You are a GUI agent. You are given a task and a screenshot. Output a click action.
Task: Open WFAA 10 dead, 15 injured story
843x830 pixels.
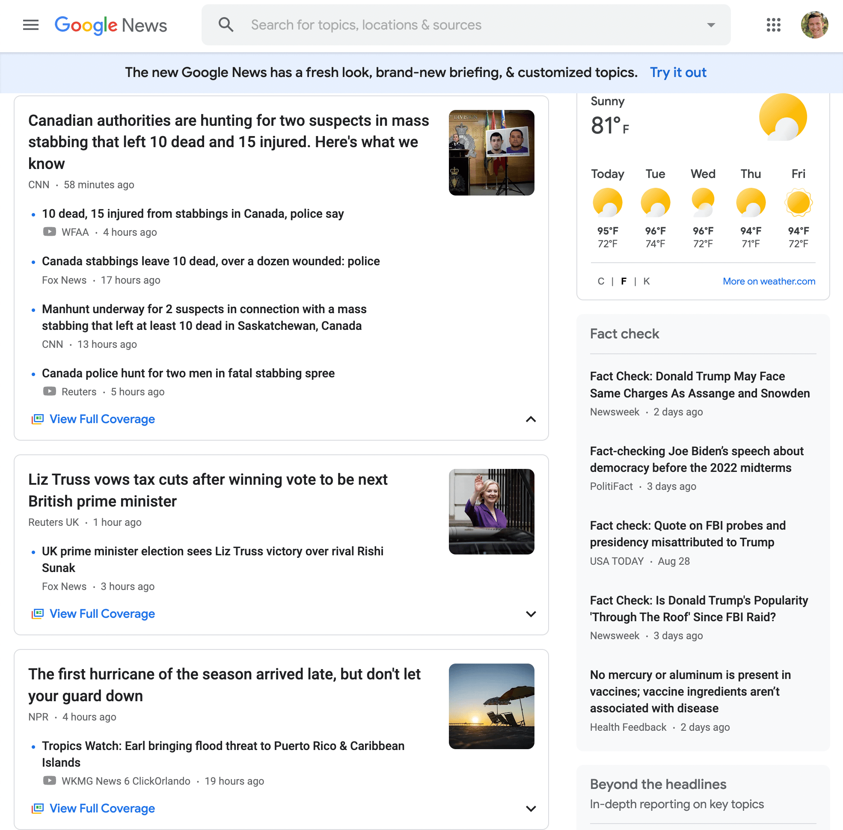pos(193,213)
